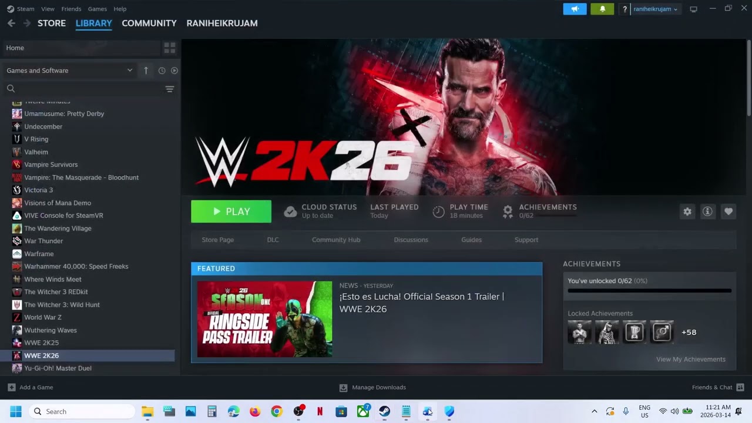
Task: Open the Store Page link
Action: (x=217, y=240)
